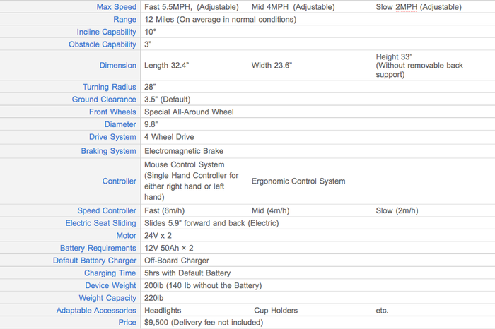The height and width of the screenshot is (329, 495).
Task: Open the Price link
Action: [x=127, y=323]
